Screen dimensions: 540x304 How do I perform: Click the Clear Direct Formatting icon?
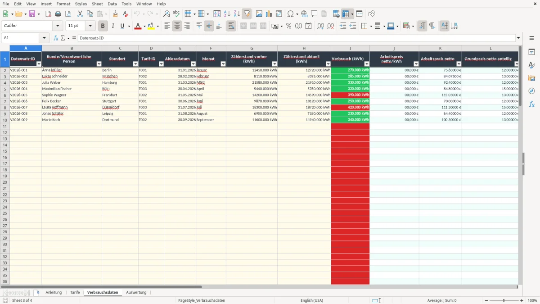tap(126, 14)
